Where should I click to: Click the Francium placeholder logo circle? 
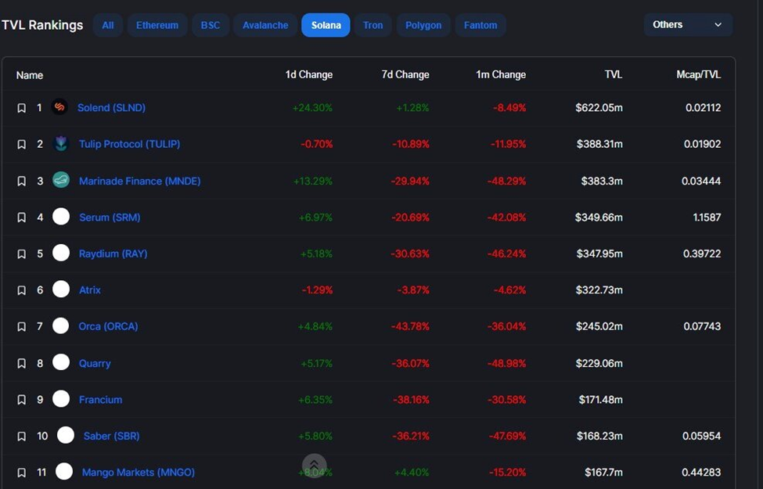61,399
